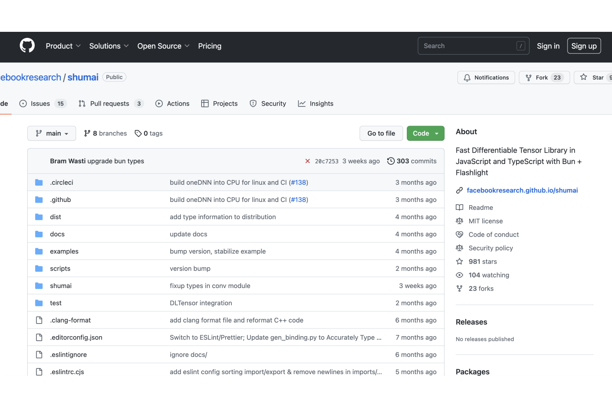The height and width of the screenshot is (408, 612).
Task: Click the stars icon in About
Action: coord(459,262)
